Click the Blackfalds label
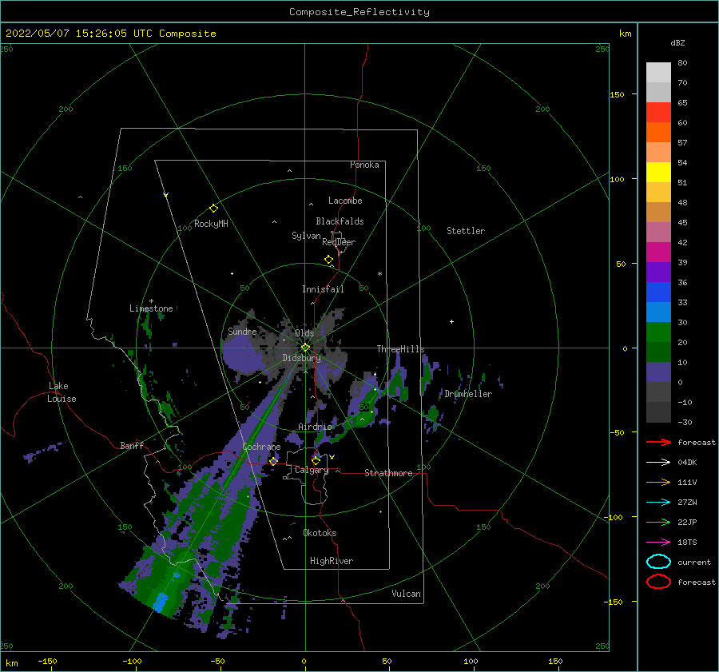Viewport: 719px width, 672px height. click(340, 221)
